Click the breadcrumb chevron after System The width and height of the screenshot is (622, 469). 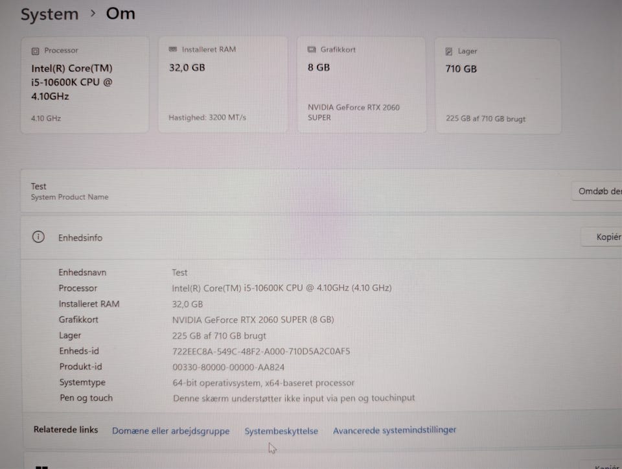click(x=93, y=14)
